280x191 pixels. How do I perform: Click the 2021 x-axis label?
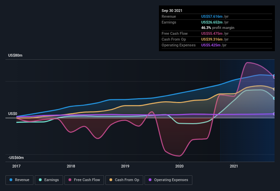pos(234,166)
